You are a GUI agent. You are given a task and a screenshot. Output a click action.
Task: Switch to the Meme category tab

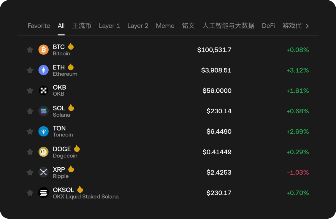pyautogui.click(x=165, y=26)
